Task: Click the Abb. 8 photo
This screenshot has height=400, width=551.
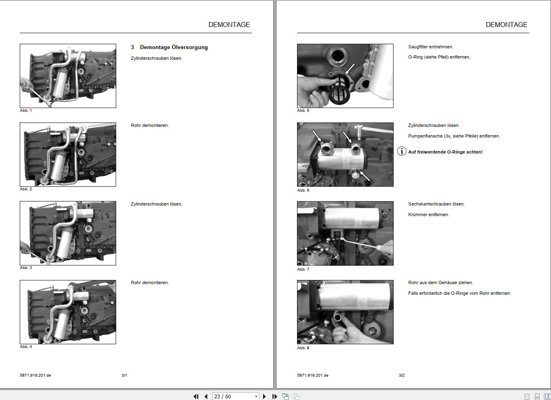Action: point(345,312)
